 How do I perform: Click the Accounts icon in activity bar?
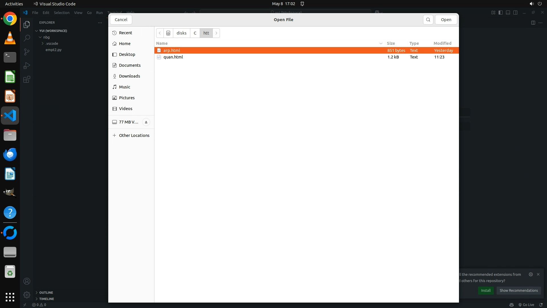pos(26,281)
